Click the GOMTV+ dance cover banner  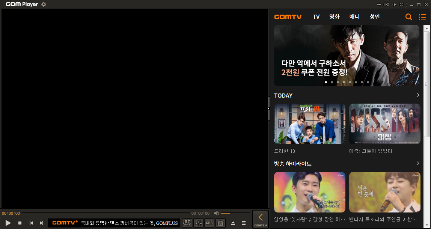[114, 223]
